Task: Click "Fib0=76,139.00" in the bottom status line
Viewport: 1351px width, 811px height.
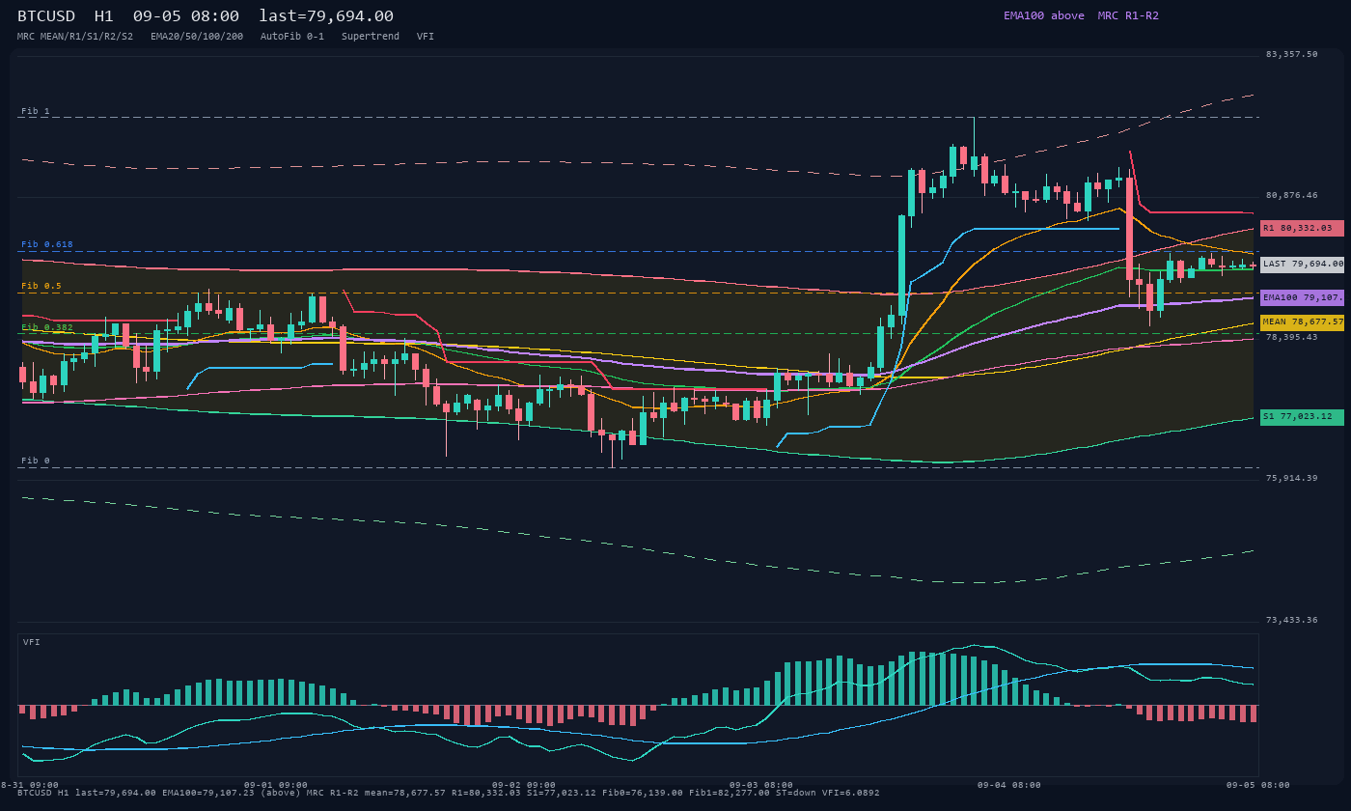Action: (643, 793)
